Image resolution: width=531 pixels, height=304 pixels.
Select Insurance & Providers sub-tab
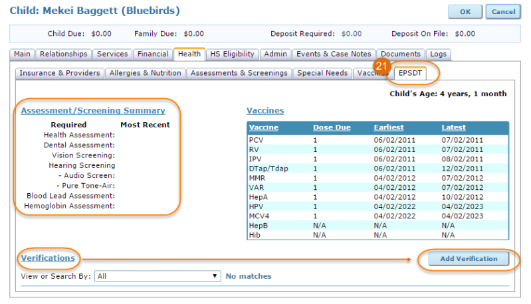59,73
